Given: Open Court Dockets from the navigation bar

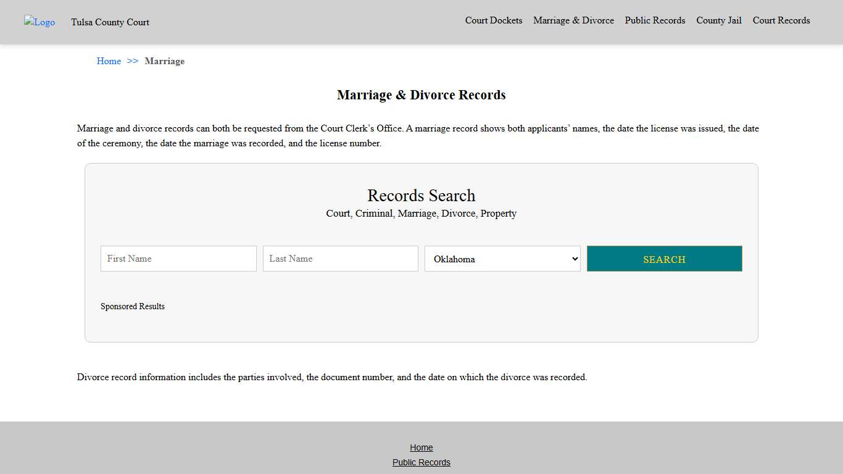Looking at the screenshot, I should pyautogui.click(x=494, y=20).
